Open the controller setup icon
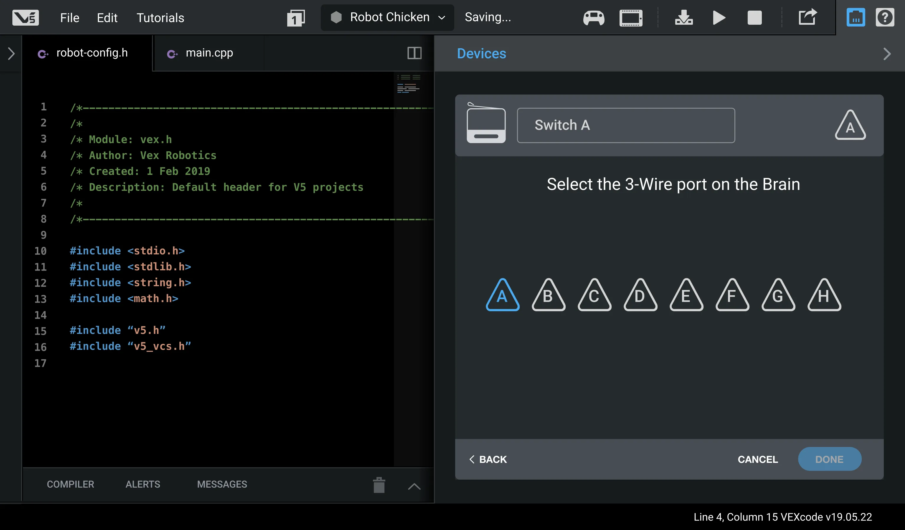The width and height of the screenshot is (905, 530). (594, 18)
